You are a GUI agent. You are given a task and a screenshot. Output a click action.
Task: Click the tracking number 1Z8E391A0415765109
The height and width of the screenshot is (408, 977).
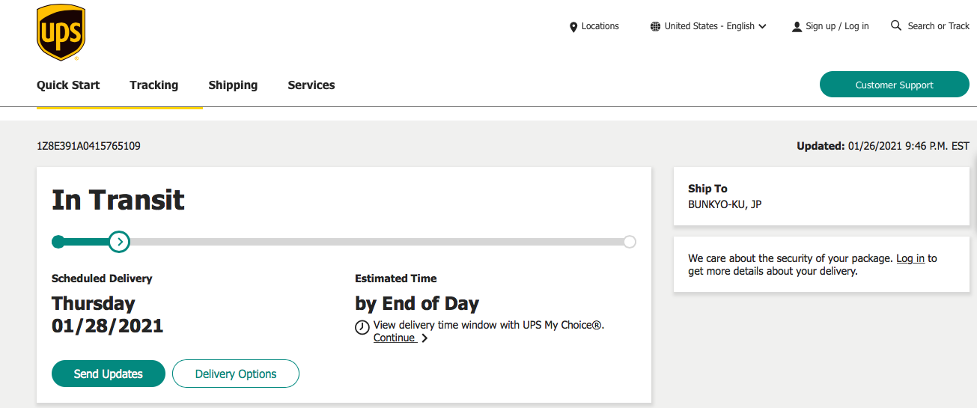tap(88, 146)
